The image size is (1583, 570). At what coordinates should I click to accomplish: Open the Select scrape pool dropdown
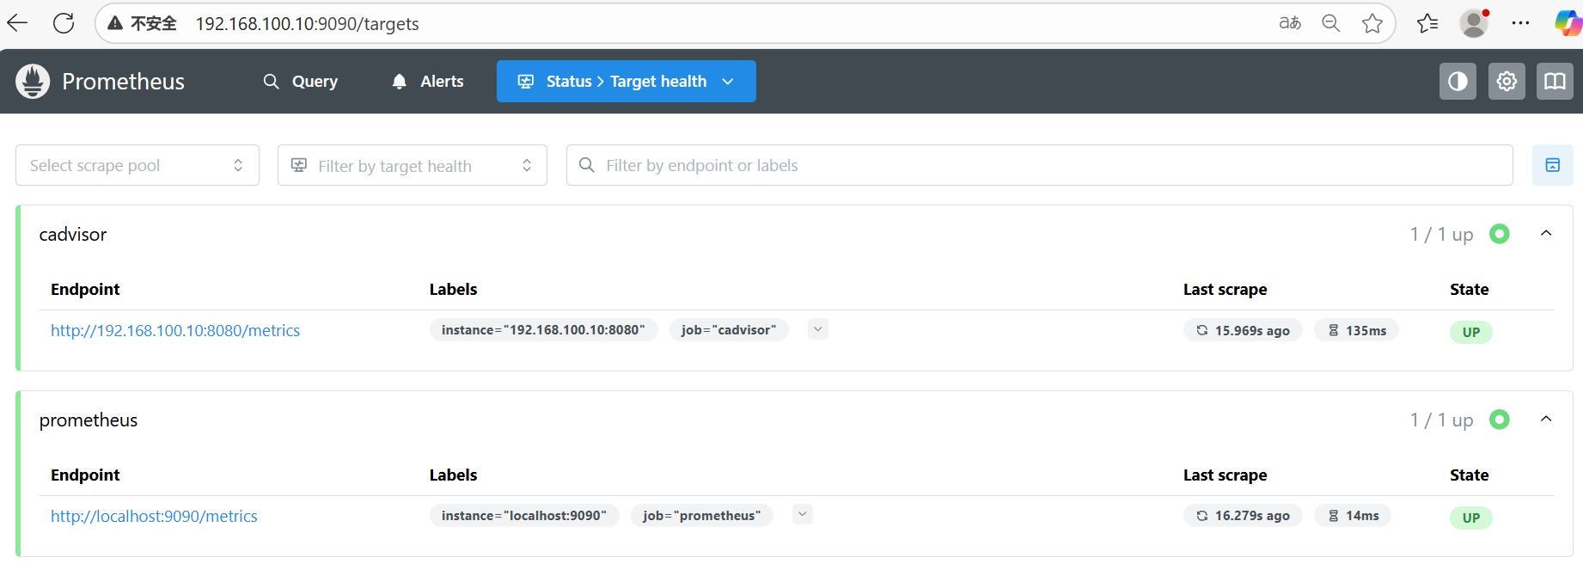138,165
